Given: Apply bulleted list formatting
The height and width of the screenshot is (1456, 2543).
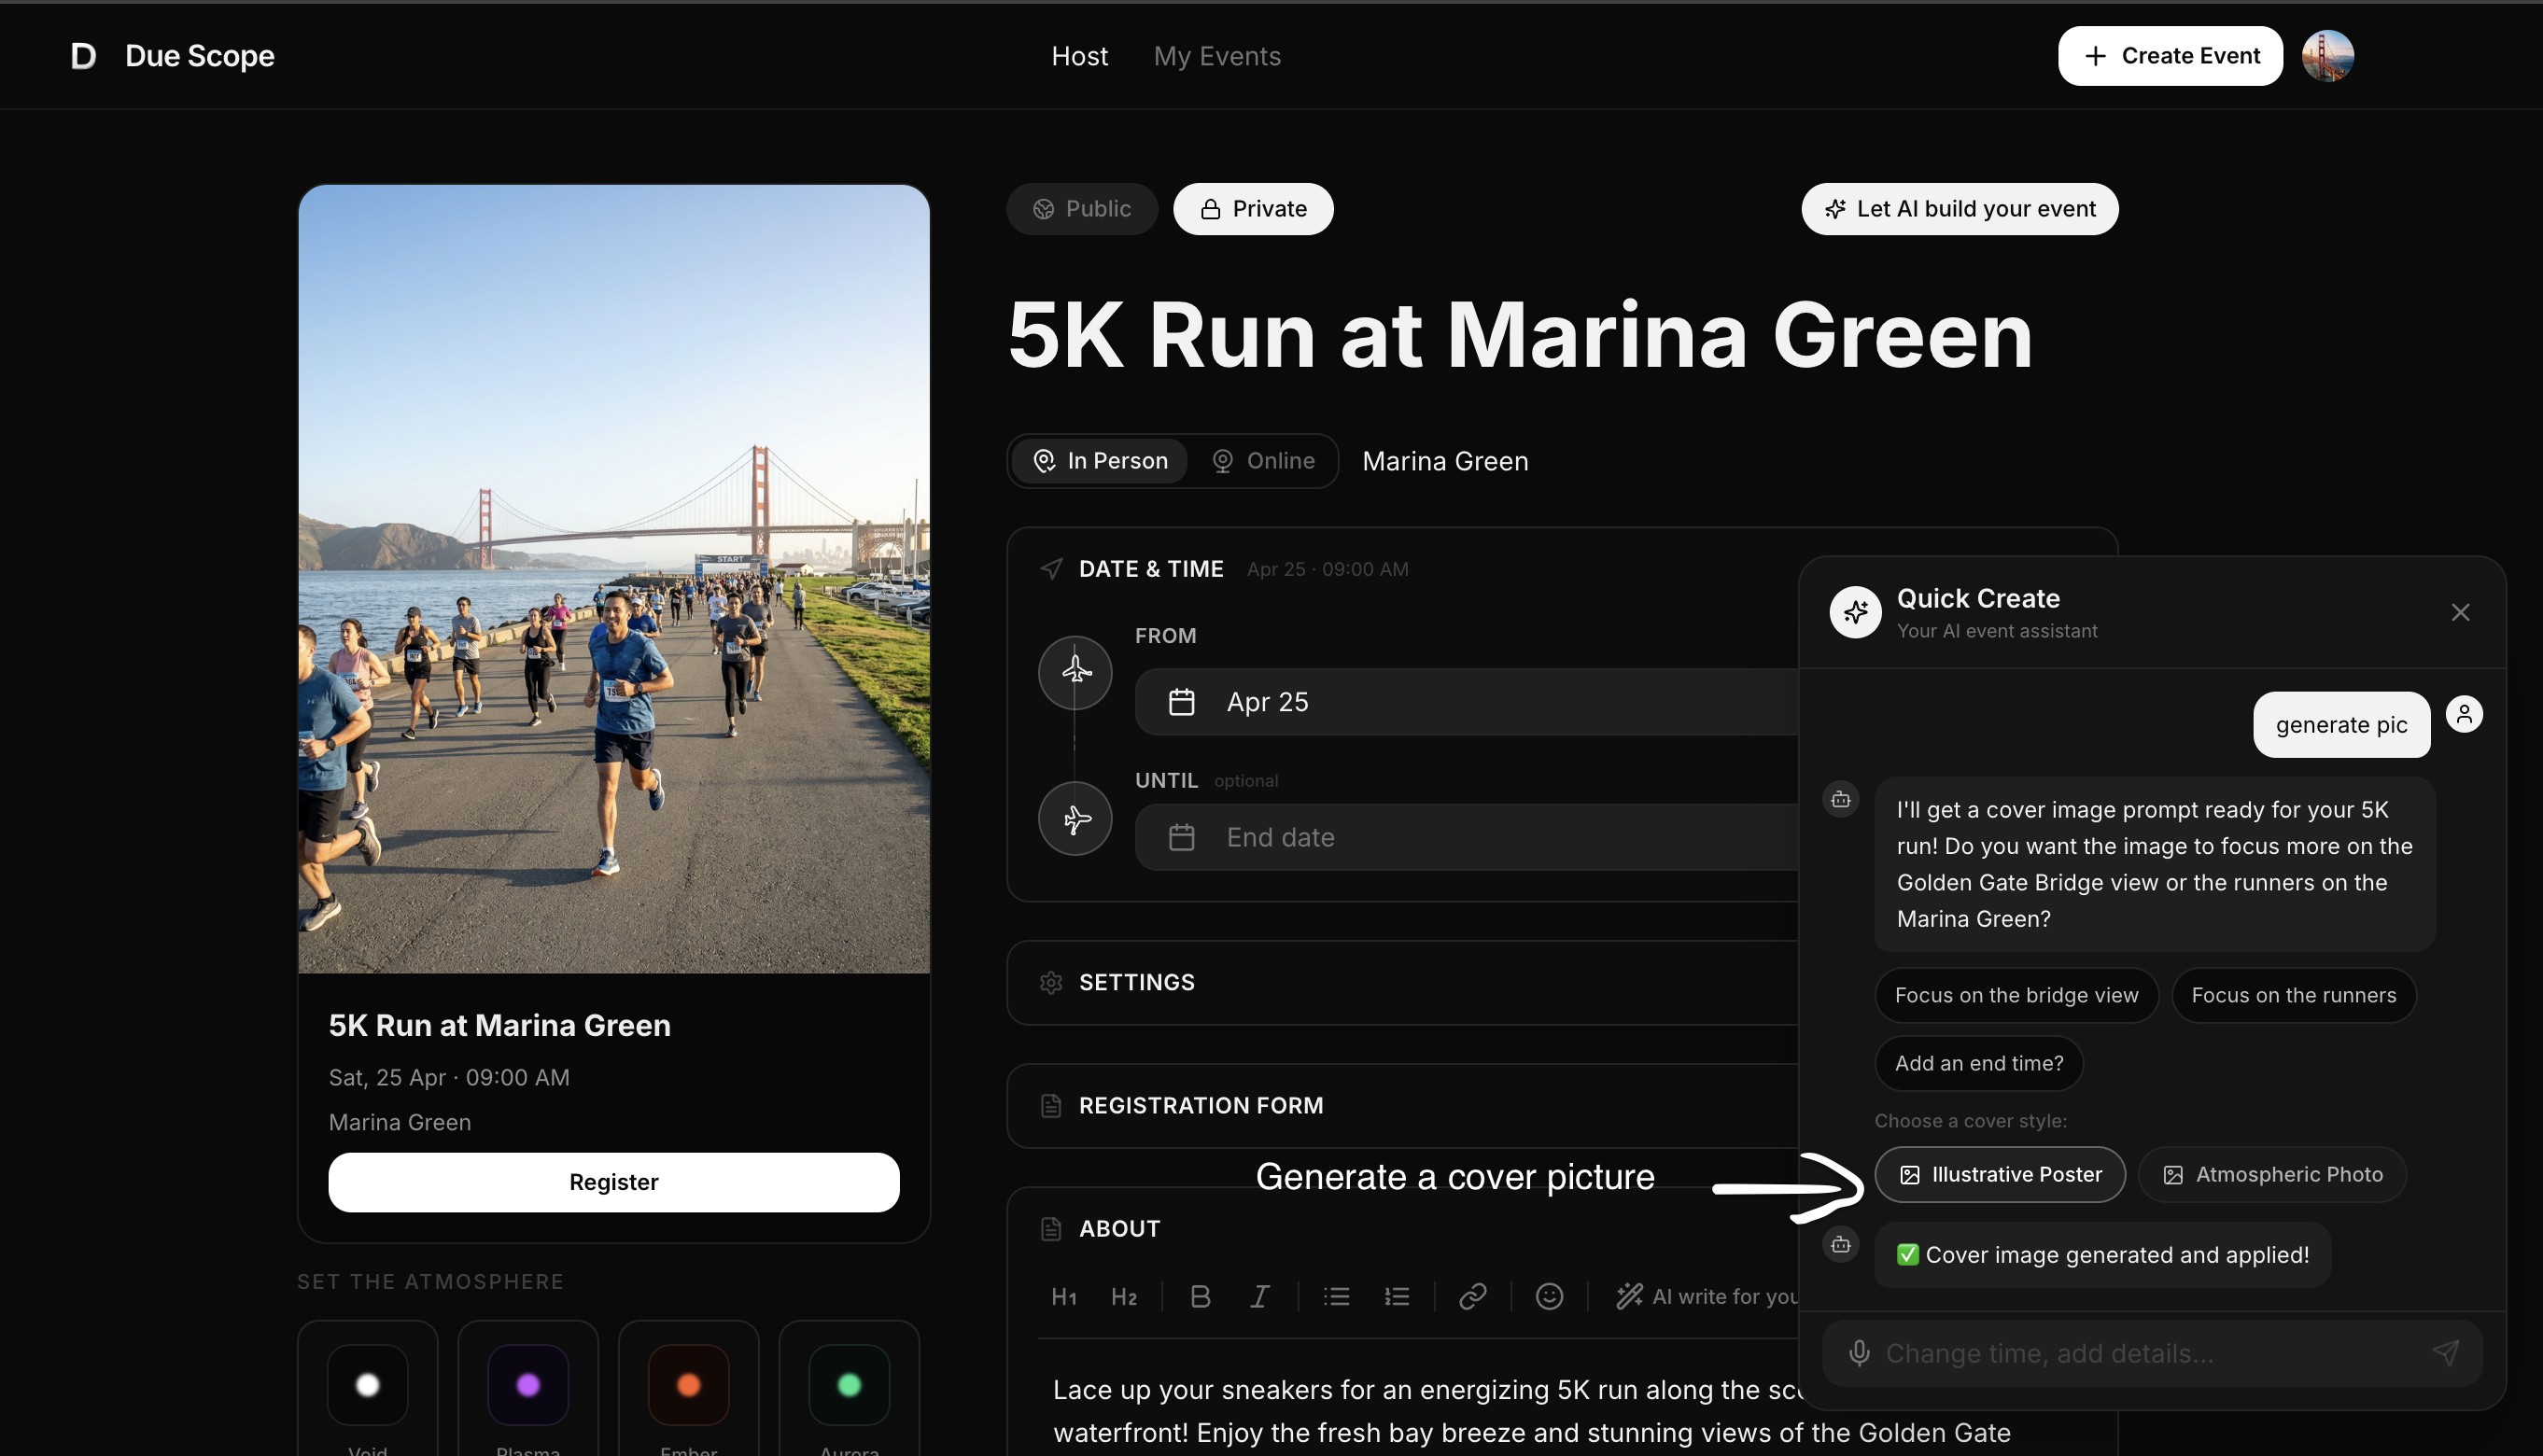Looking at the screenshot, I should (x=1337, y=1297).
